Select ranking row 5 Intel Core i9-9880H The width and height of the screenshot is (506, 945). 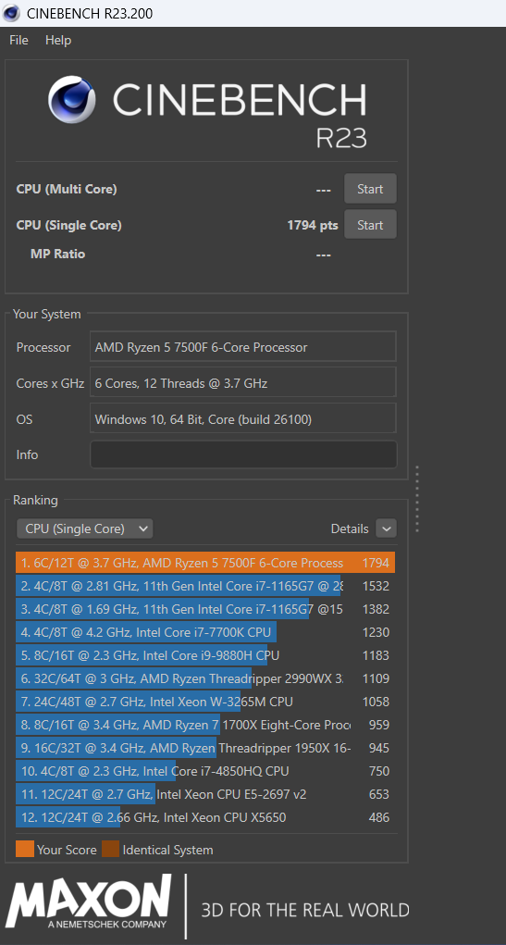pos(205,655)
